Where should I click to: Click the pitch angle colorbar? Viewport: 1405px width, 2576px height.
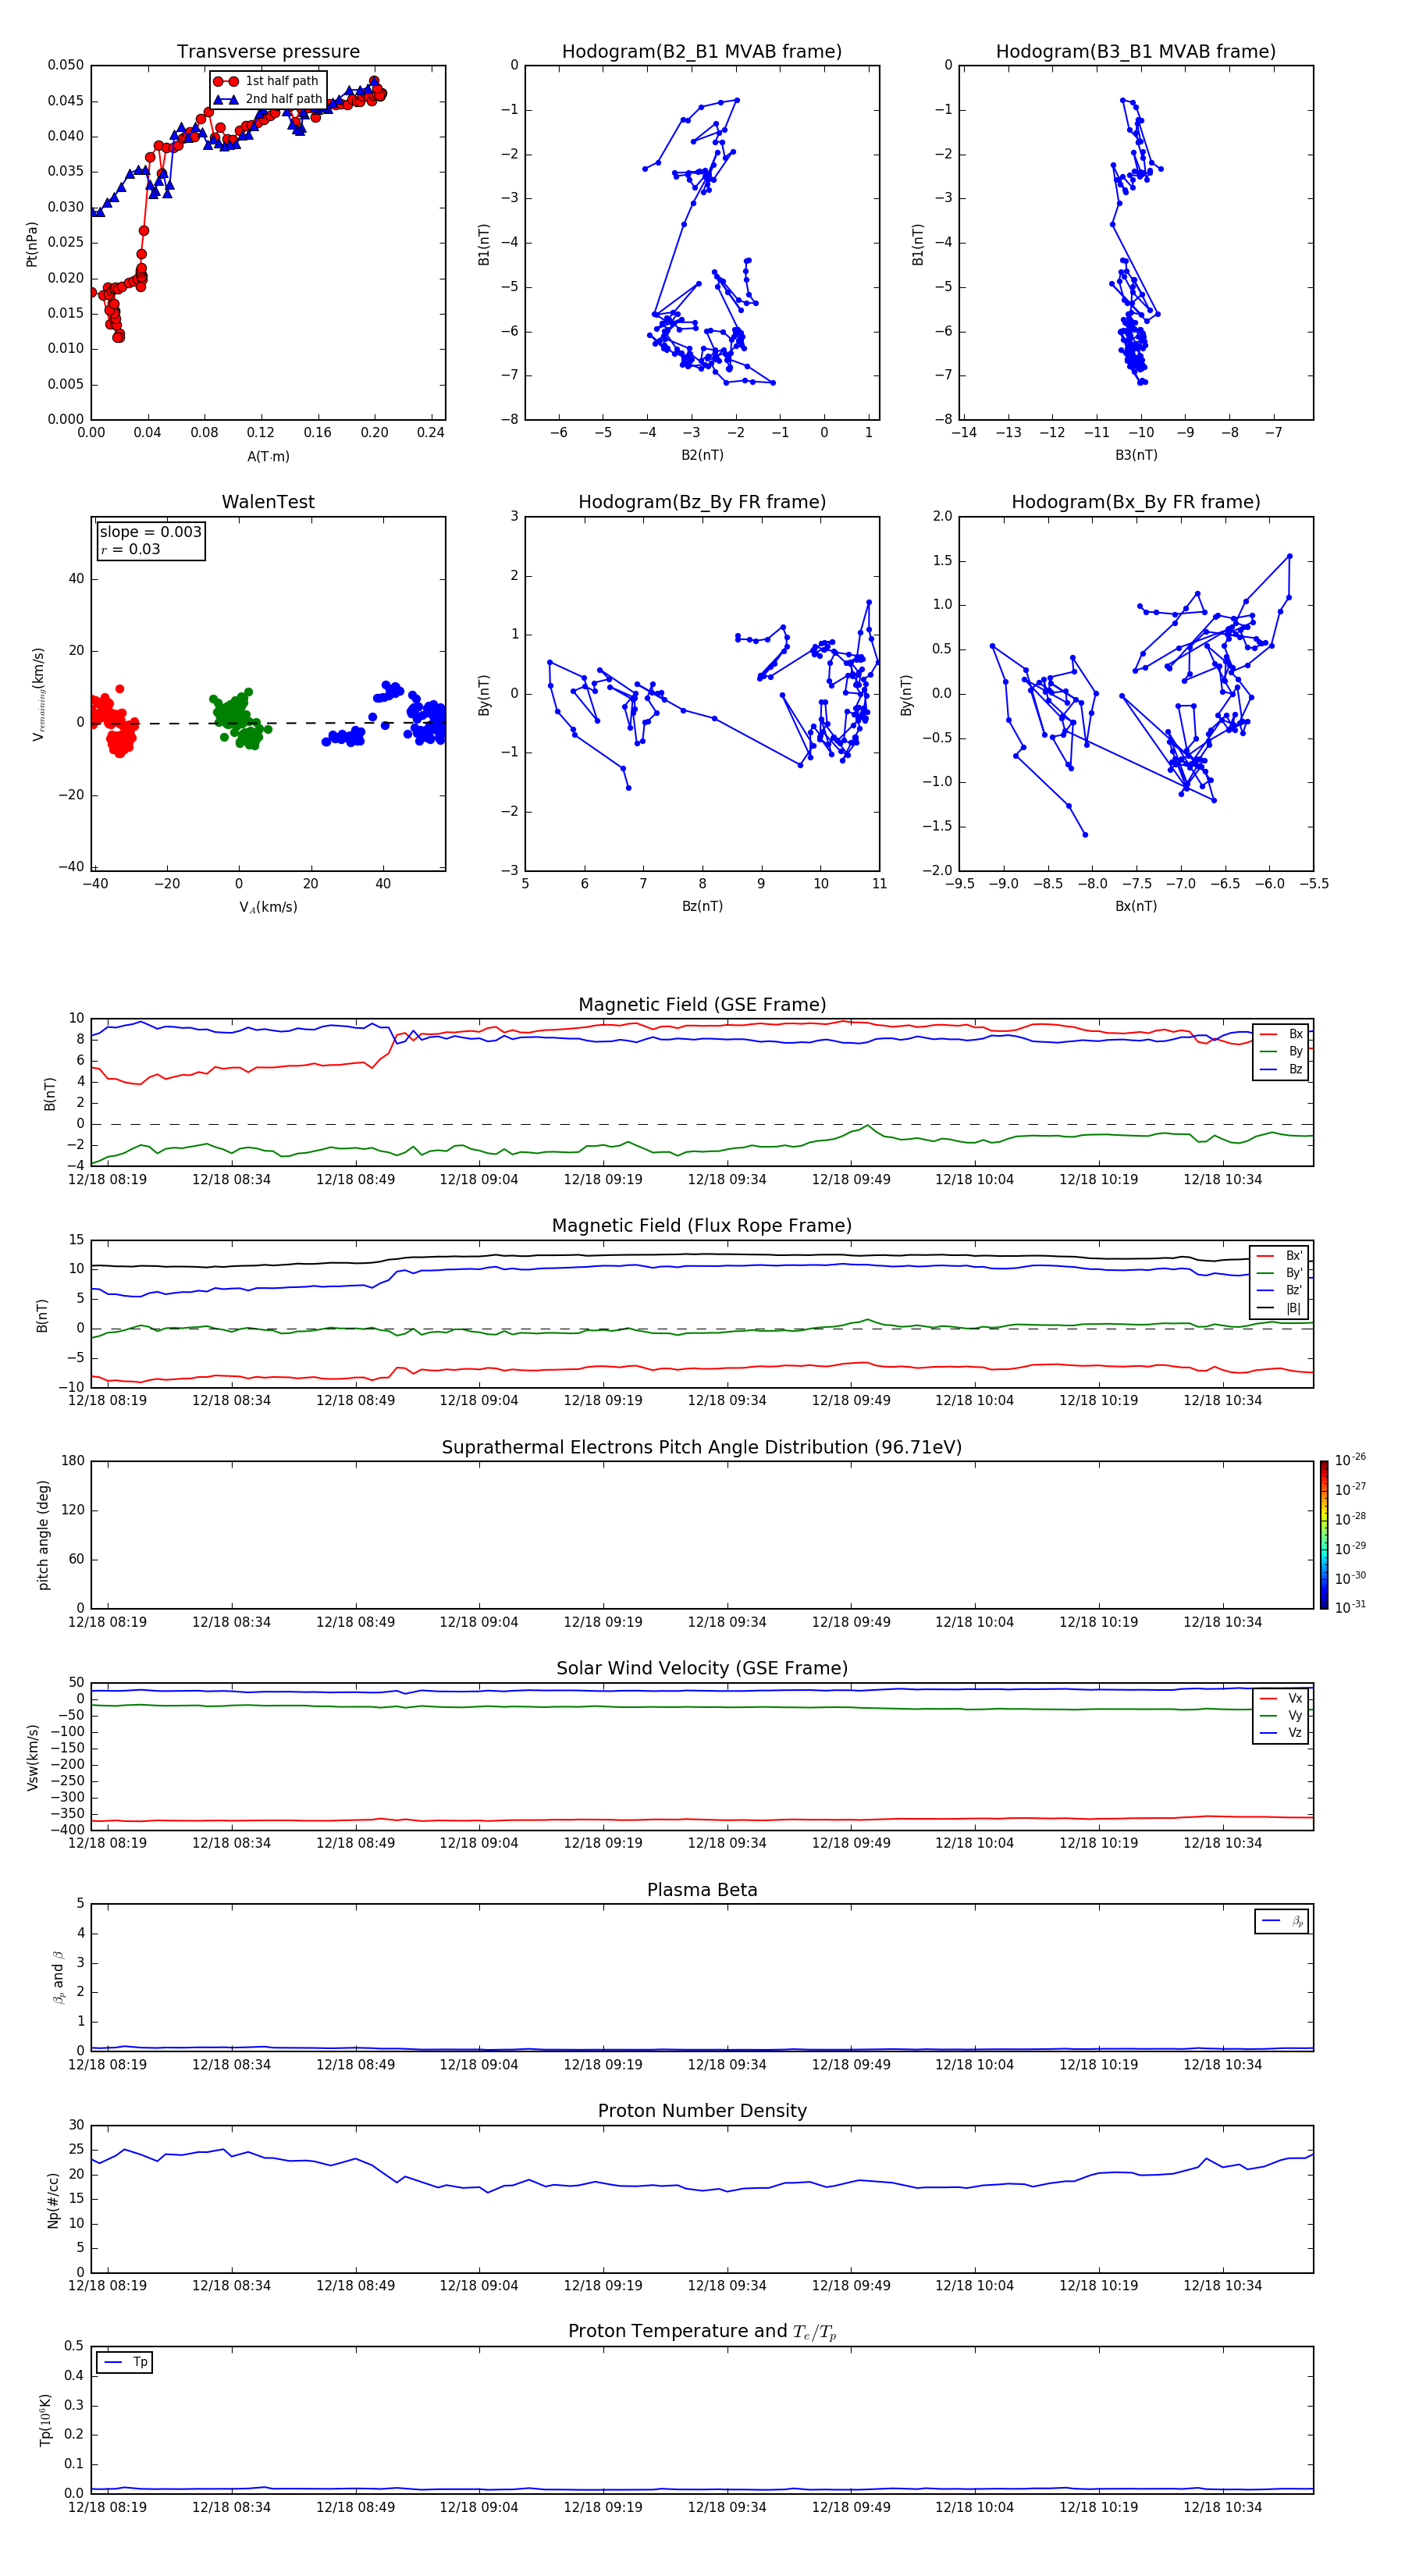[x=1324, y=1535]
